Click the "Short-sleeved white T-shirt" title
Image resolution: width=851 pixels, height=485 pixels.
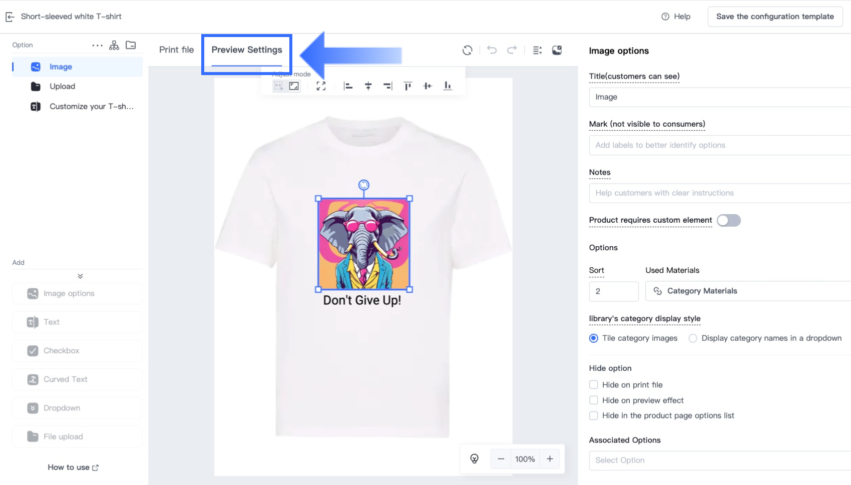(71, 17)
